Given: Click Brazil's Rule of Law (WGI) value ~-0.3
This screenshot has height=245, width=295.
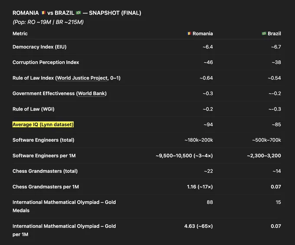Looking at the screenshot, I should (x=275, y=109).
